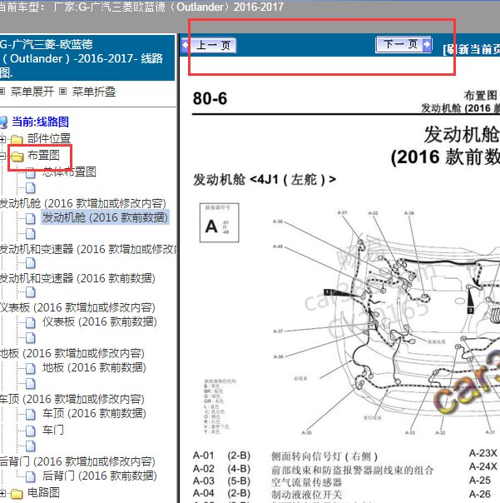Click document icon beside 仪表板 (2016 款前数据)

(x=31, y=323)
